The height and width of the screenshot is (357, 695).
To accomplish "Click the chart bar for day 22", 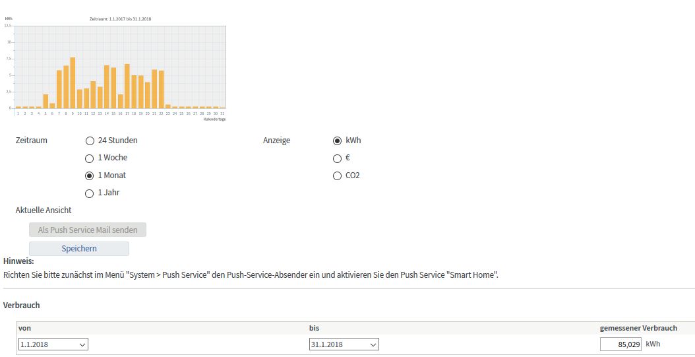I will [x=161, y=89].
